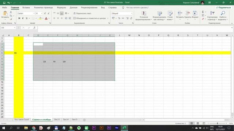Apply red font color A

pyautogui.click(x=46, y=18)
